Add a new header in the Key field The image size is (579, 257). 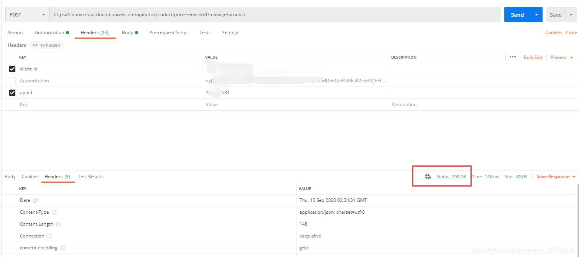110,105
